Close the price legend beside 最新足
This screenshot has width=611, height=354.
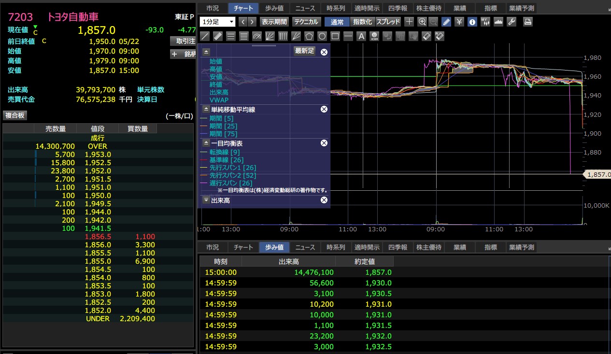tap(324, 52)
